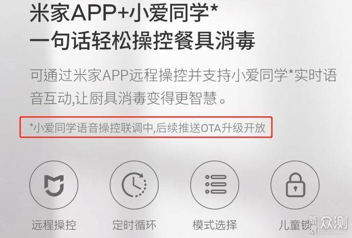Click the 远程操控 label
The width and height of the screenshot is (352, 238).
point(54,225)
